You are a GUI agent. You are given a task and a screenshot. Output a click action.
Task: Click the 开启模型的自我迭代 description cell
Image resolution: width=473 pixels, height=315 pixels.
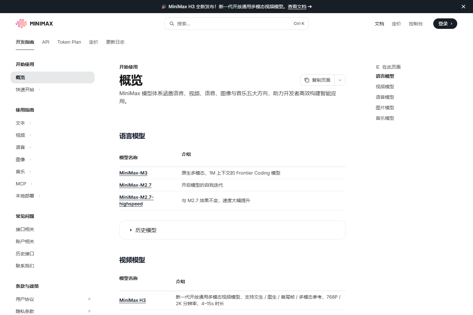(202, 185)
